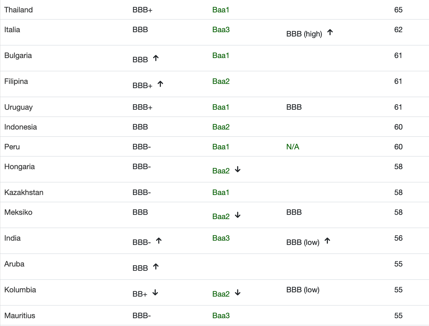Image resolution: width=429 pixels, height=326 pixels.
Task: Click the up arrow next to Bulgaria's BBB
Action: pyautogui.click(x=156, y=58)
